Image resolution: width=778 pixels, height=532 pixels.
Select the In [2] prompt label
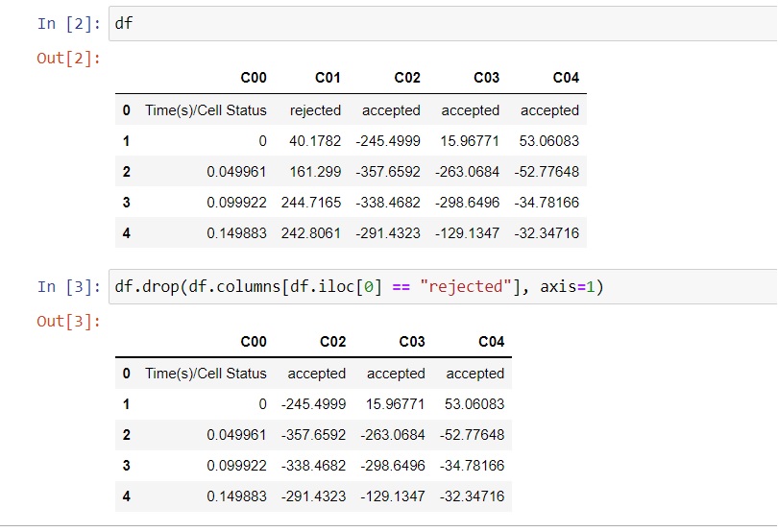[x=69, y=23]
